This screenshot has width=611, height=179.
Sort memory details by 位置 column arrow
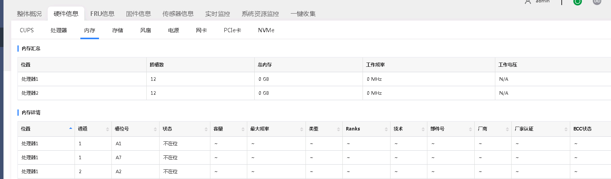point(71,129)
